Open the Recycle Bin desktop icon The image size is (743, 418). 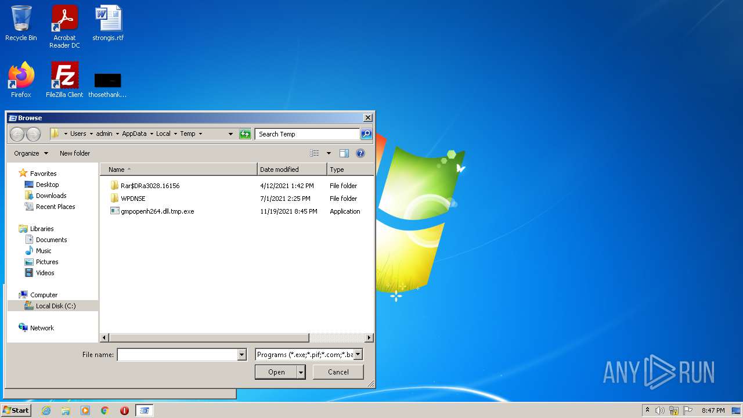(x=21, y=23)
